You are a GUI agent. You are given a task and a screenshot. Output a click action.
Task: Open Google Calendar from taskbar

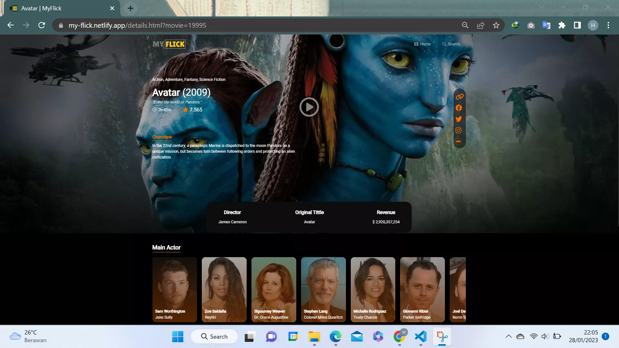click(x=293, y=337)
